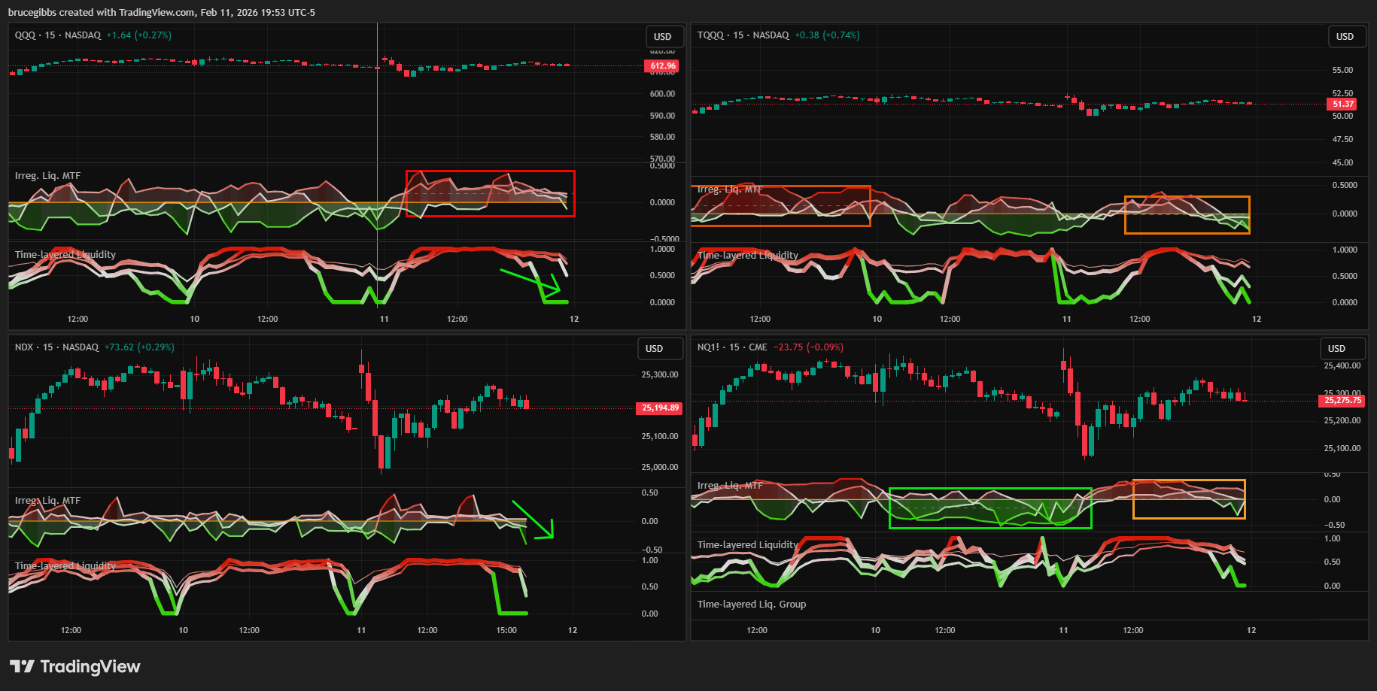The image size is (1377, 691).
Task: Click the TradingView logo at bottom left
Action: coord(74,667)
